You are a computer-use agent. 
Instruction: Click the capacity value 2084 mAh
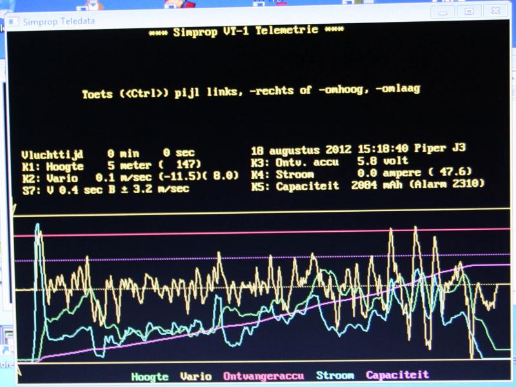[x=377, y=185]
